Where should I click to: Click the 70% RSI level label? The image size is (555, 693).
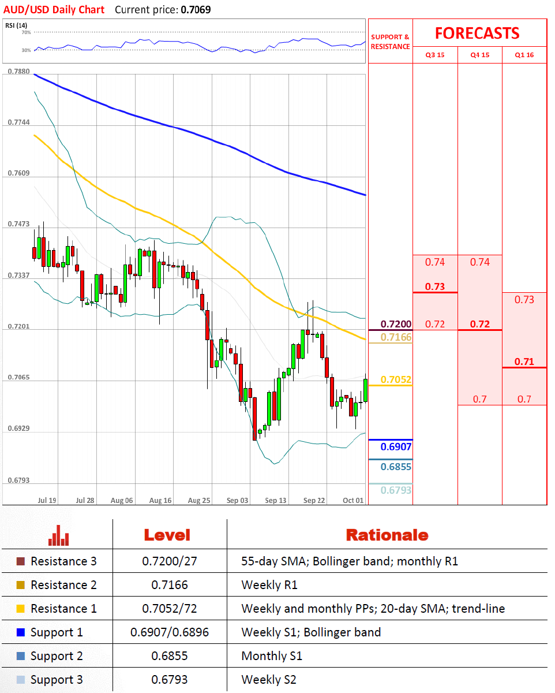[x=26, y=33]
